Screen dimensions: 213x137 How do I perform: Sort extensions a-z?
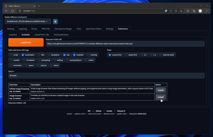click(x=142, y=55)
